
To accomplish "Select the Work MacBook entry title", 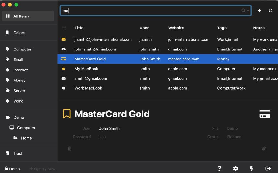I will pyautogui.click(x=88, y=88).
